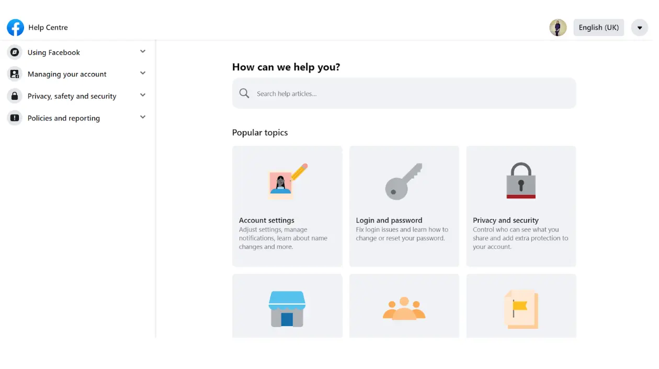Screen dimensions: 659x369
Task: Select the Help Centre heading link
Action: click(x=49, y=27)
